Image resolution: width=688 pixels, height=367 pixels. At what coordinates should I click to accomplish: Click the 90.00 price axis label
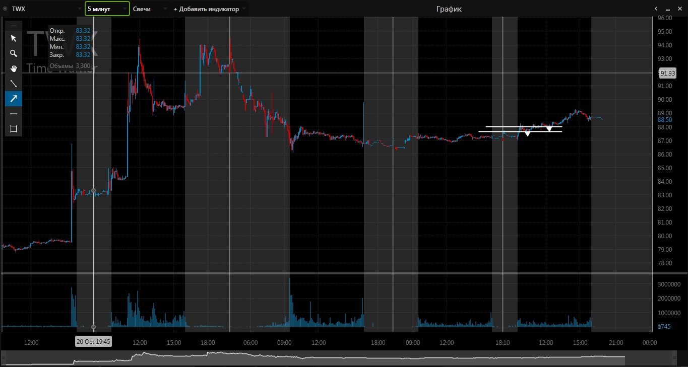pyautogui.click(x=665, y=100)
